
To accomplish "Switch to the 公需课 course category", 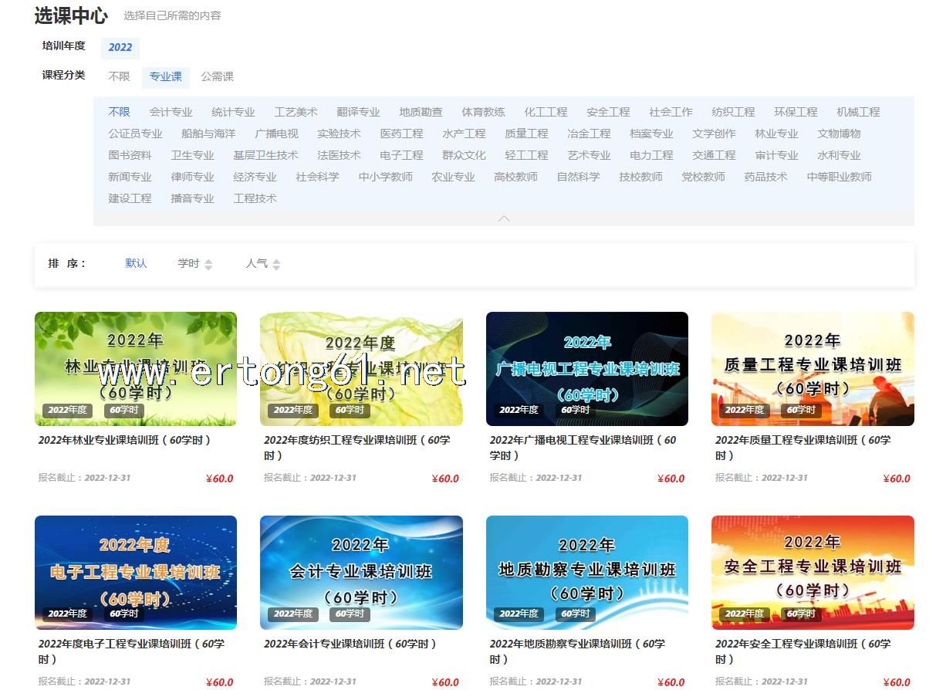I will click(x=217, y=76).
